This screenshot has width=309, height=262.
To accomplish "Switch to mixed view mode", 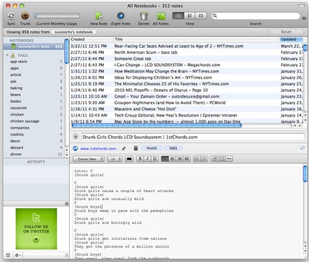I will [x=189, y=16].
